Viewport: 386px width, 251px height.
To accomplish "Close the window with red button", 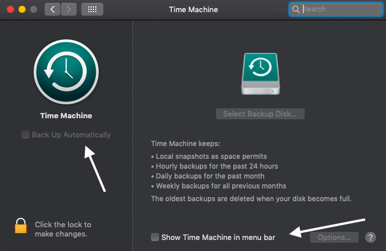I will coord(10,9).
